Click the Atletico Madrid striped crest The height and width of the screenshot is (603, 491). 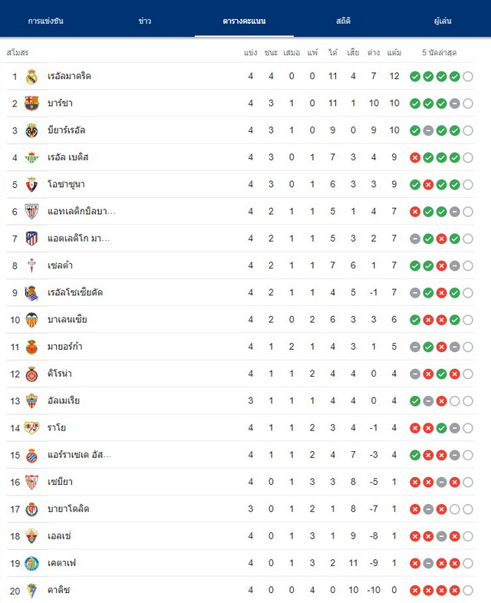coord(31,239)
